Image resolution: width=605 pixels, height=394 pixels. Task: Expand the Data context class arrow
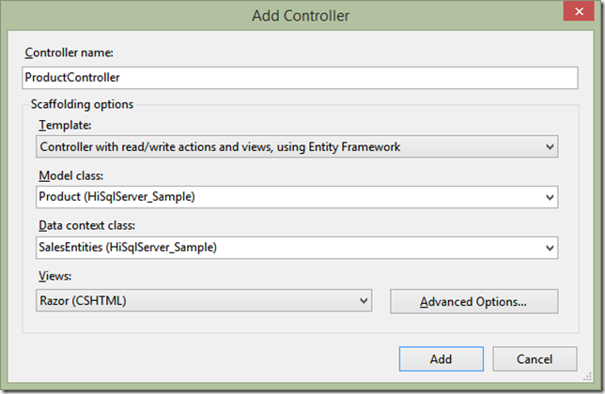tap(550, 248)
